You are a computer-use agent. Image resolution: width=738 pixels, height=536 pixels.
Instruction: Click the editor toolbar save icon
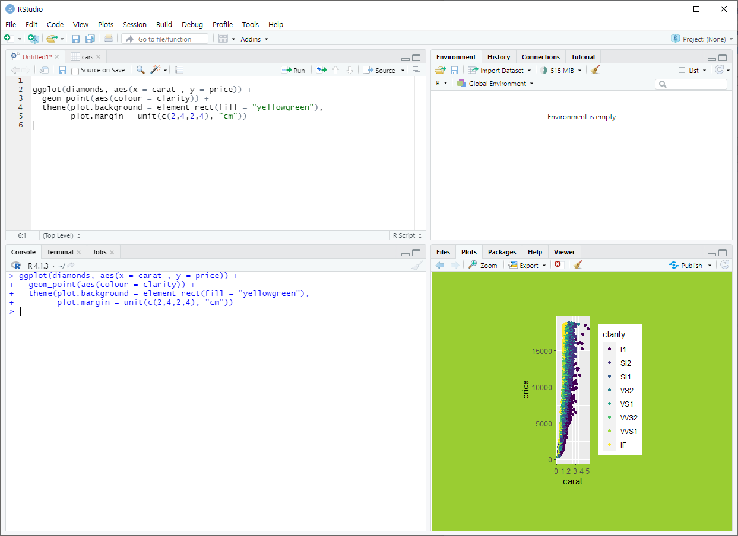coord(62,70)
